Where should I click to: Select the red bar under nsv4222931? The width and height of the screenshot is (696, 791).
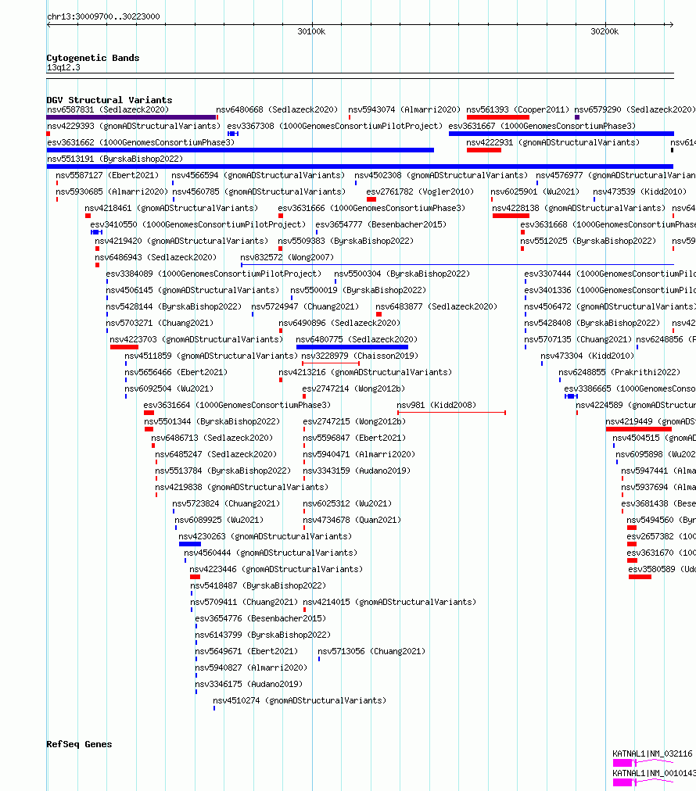point(484,150)
